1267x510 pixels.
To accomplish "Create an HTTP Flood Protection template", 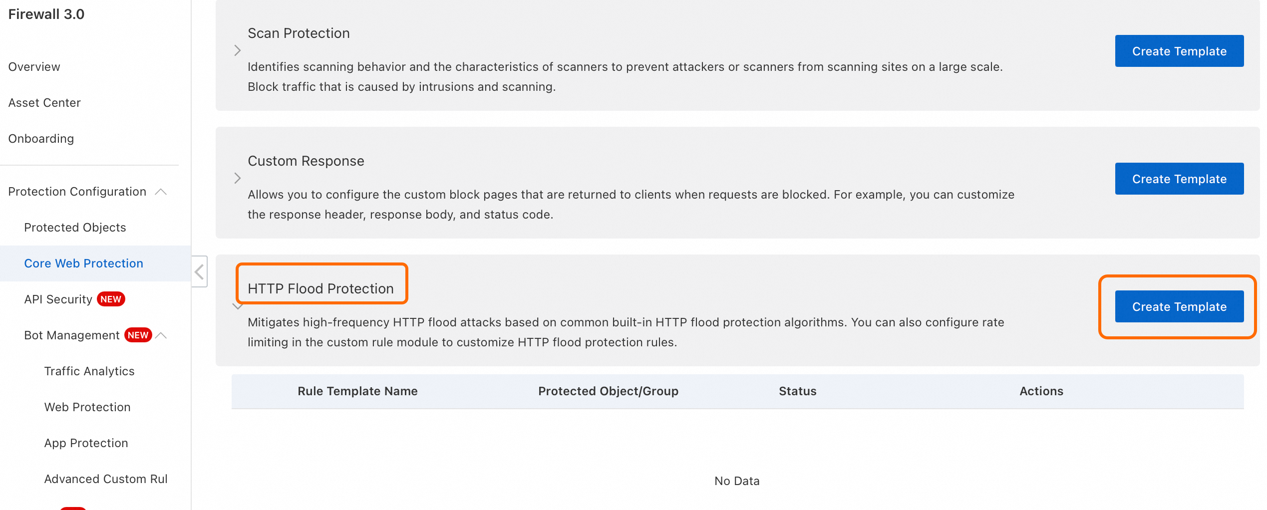I will pos(1179,307).
